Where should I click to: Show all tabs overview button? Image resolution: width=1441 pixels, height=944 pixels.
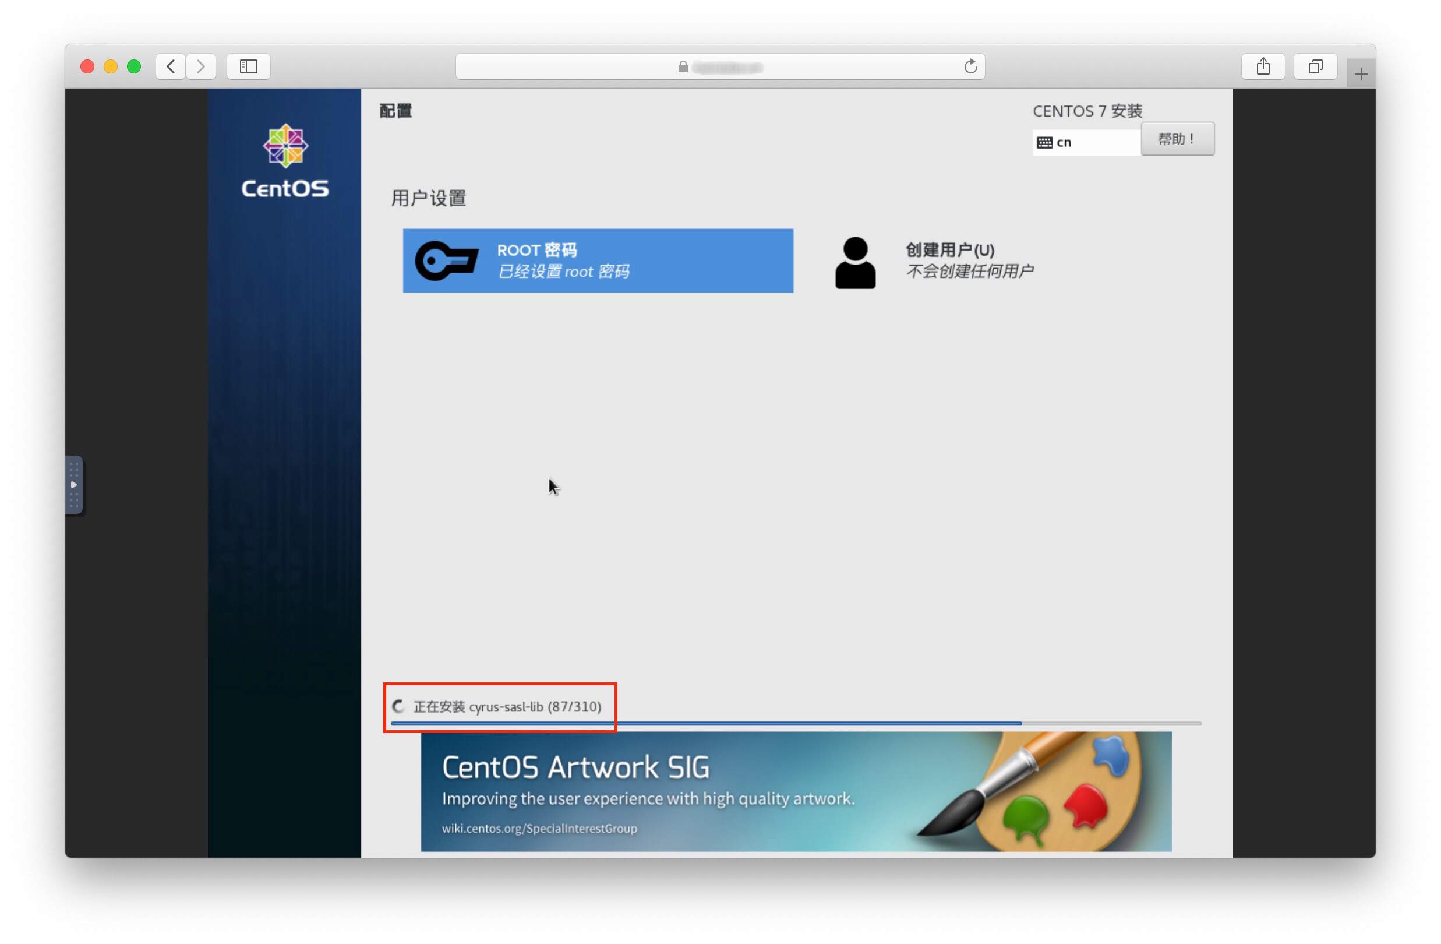click(1315, 66)
